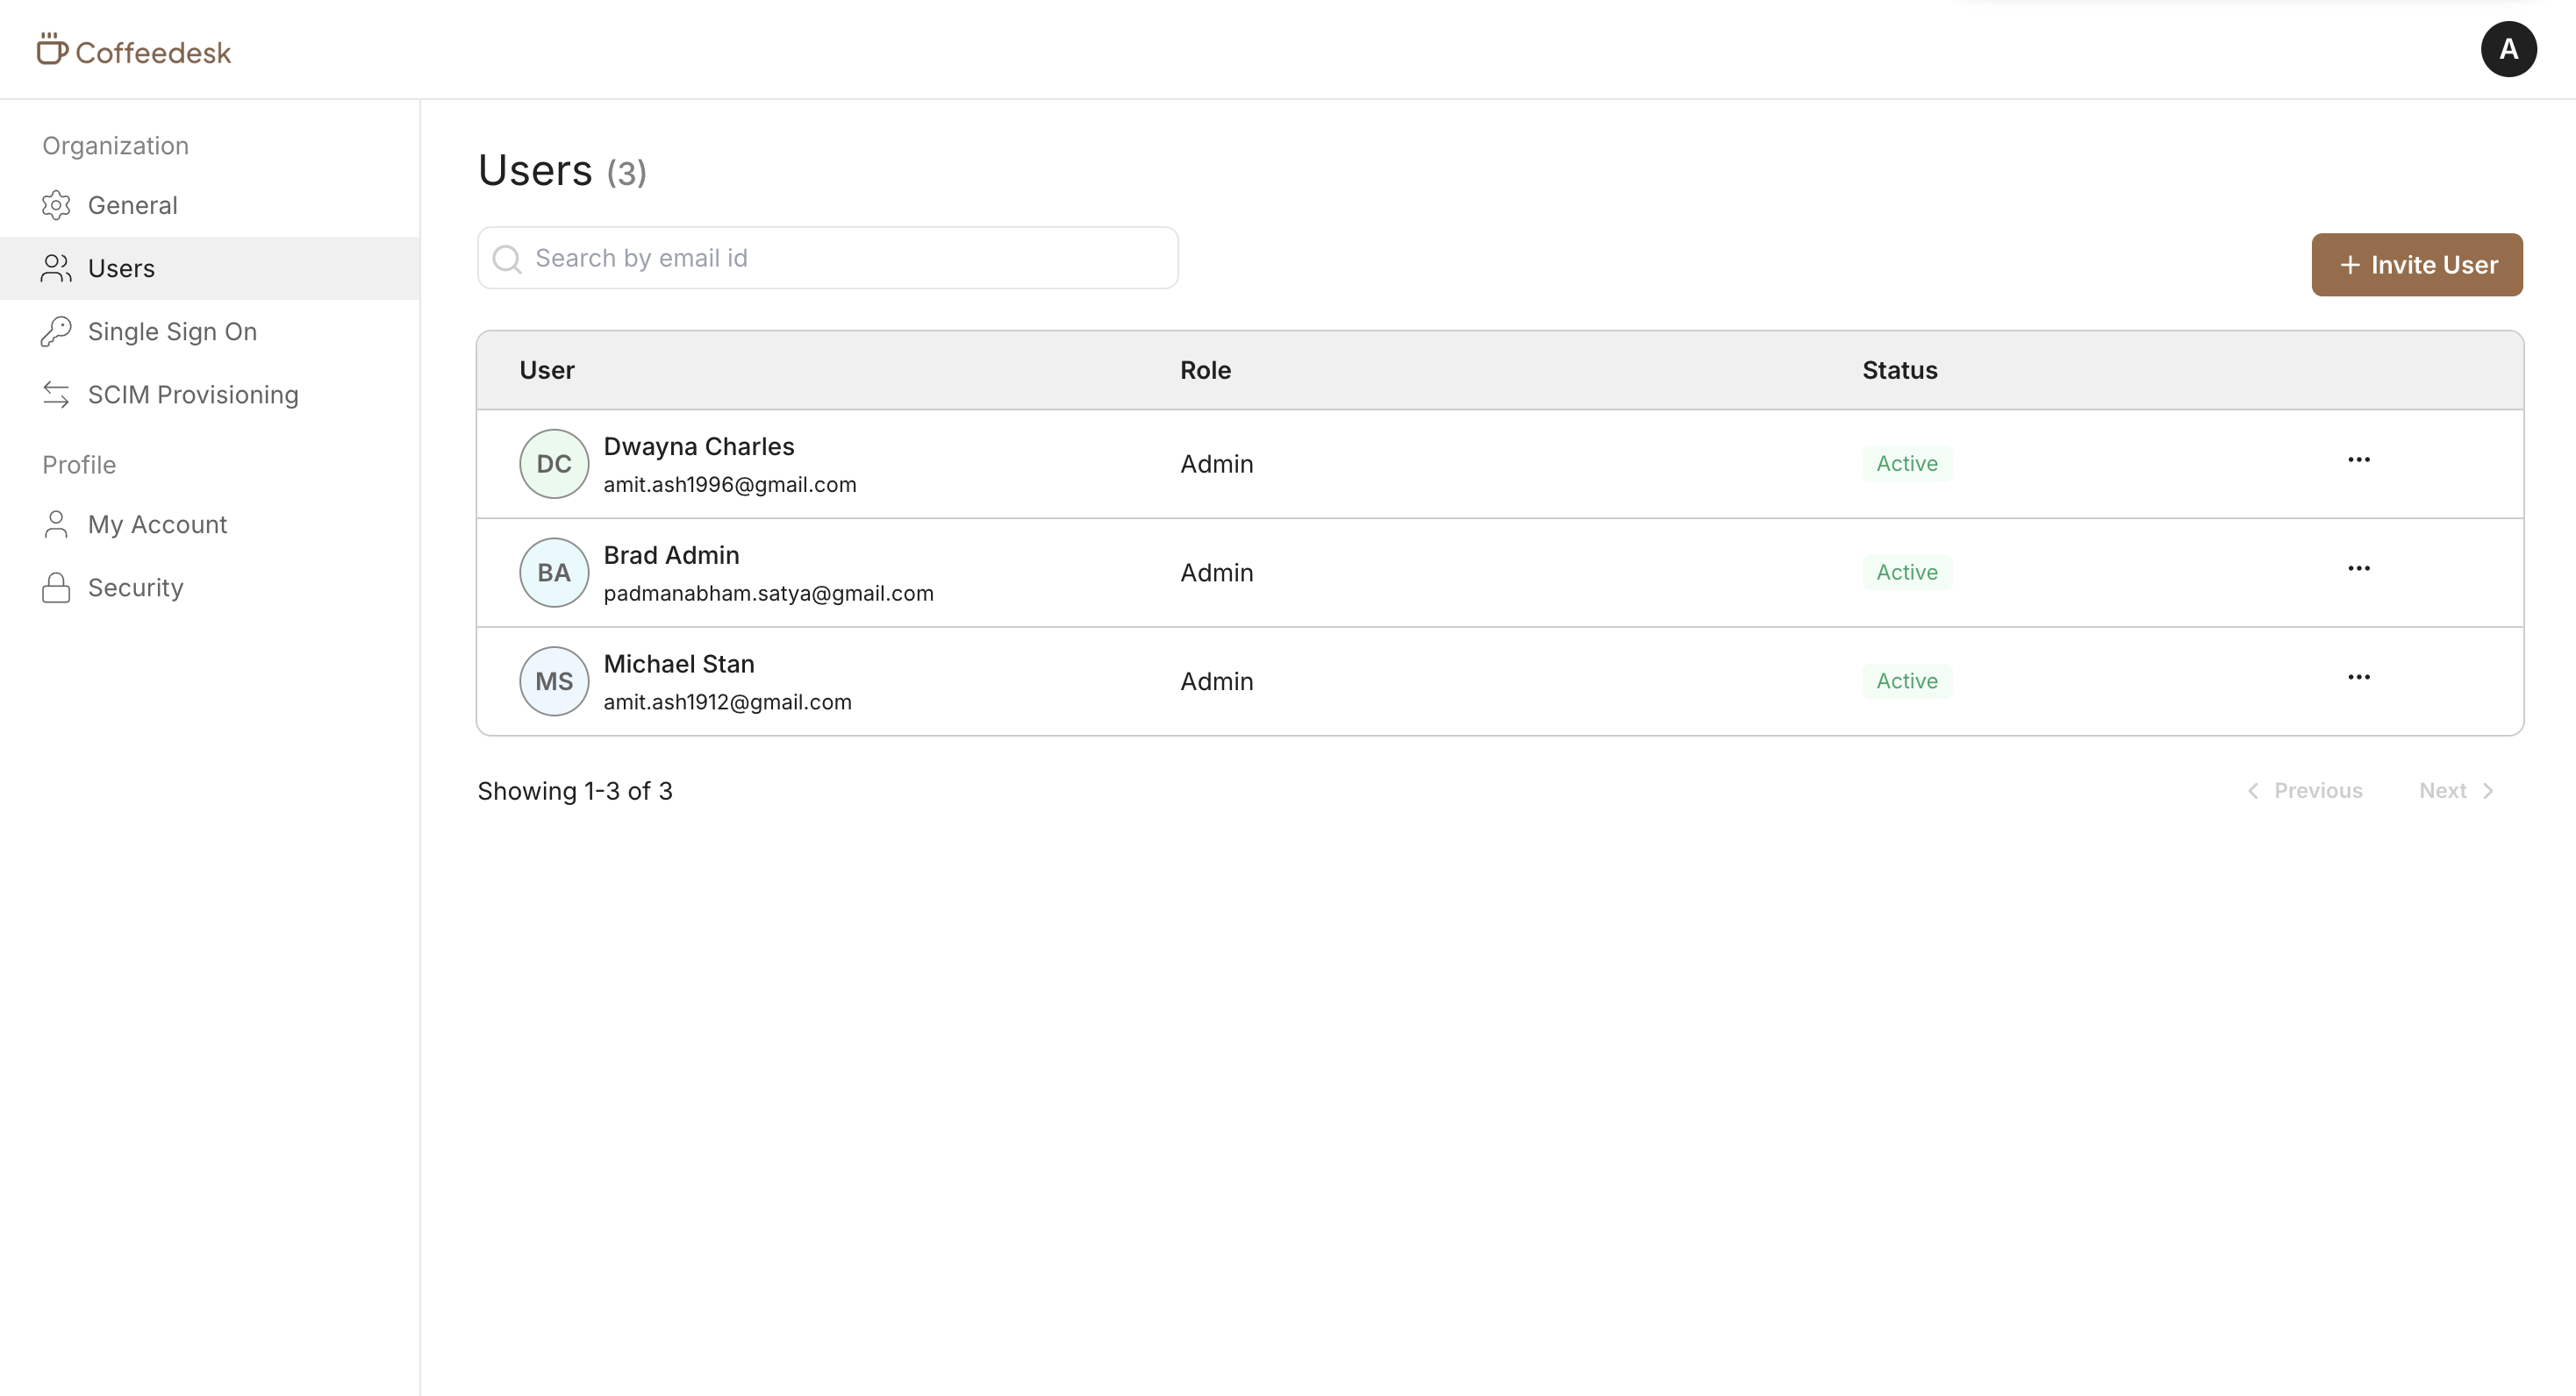Open the account avatar menu
The image size is (2576, 1396).
click(2507, 49)
